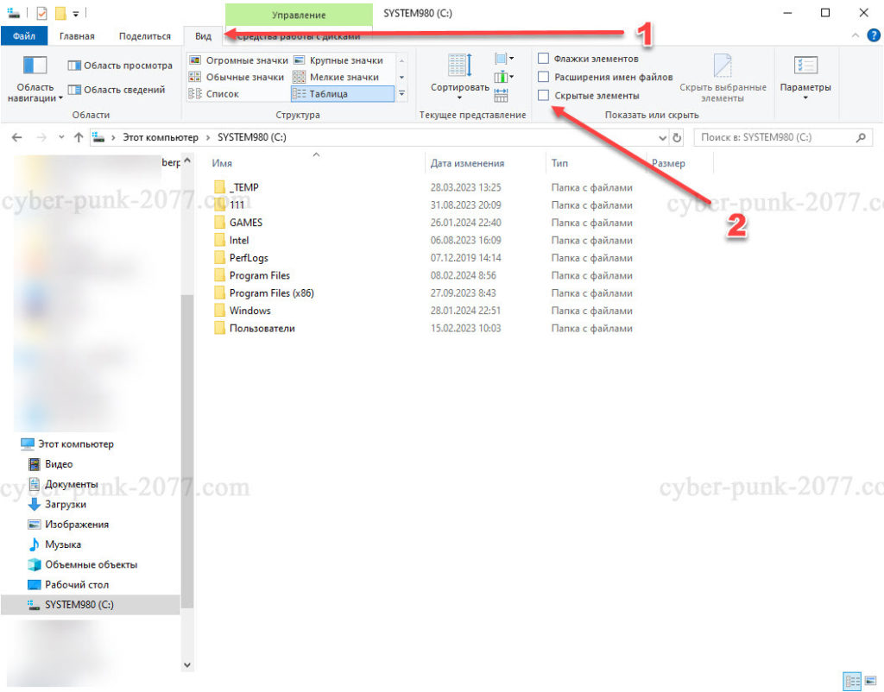Click the refresh button beside address bar
Viewport: 884px width, 692px height.
tap(677, 137)
